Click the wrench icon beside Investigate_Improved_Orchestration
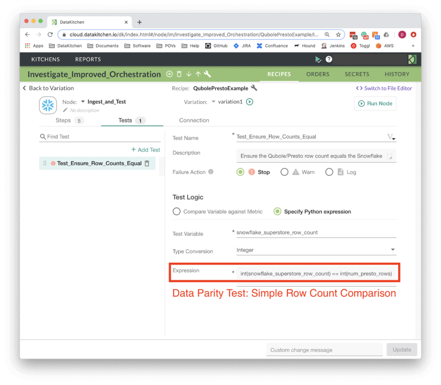The height and width of the screenshot is (385, 441). click(208, 74)
